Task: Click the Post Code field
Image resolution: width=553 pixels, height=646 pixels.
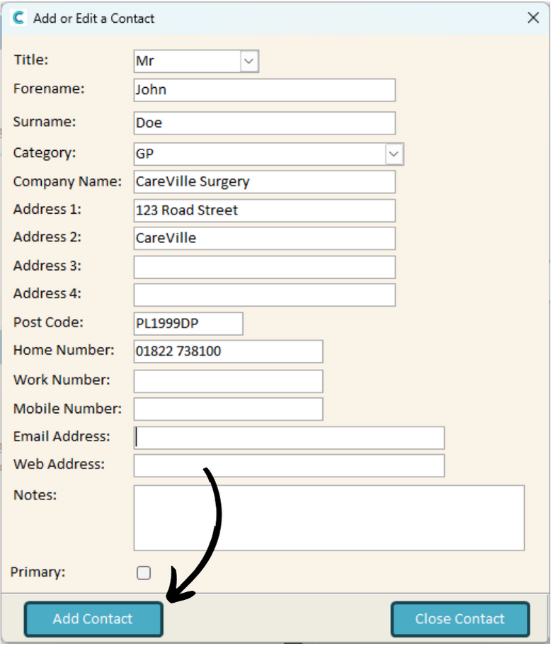Action: 188,324
